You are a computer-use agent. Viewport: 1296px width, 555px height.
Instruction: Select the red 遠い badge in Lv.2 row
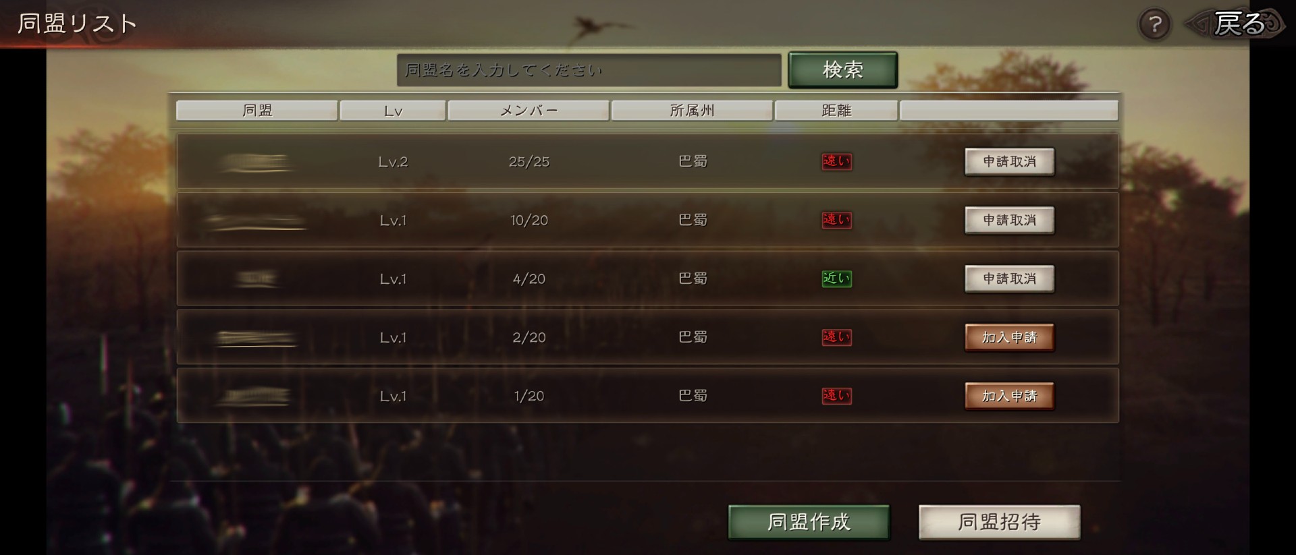(x=836, y=161)
